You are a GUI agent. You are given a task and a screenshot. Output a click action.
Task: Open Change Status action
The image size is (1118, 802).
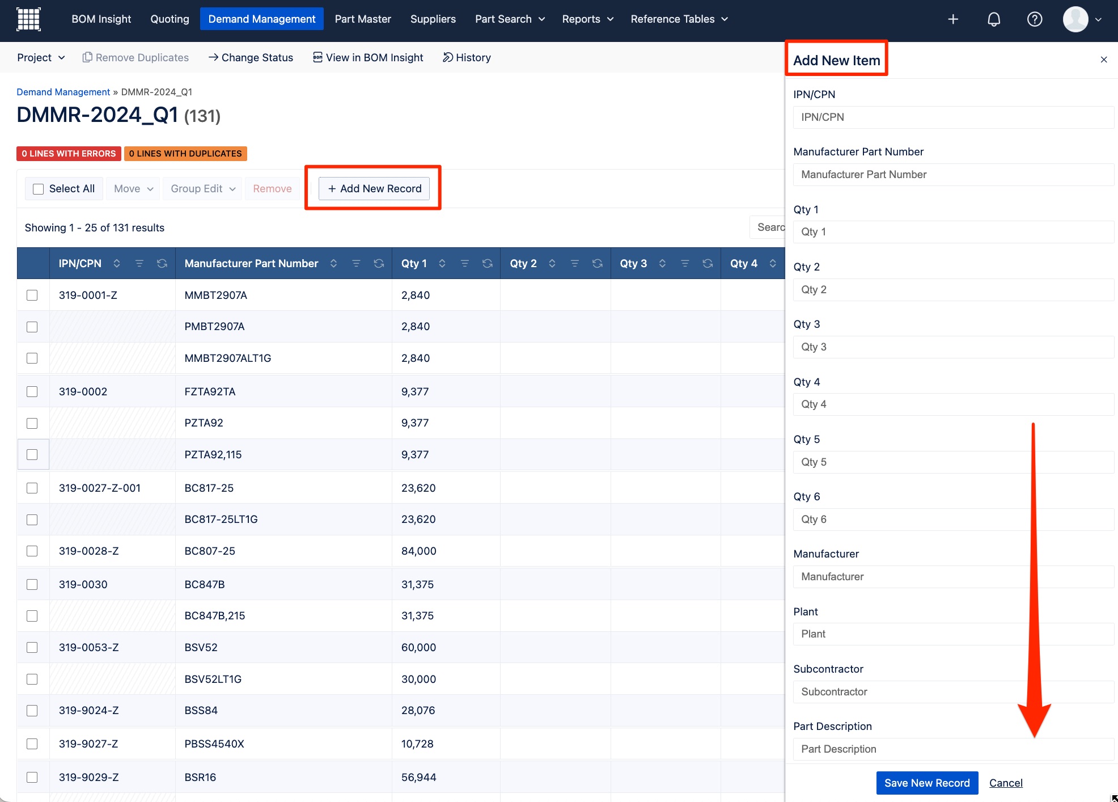pos(251,57)
